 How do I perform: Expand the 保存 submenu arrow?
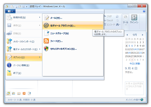pyautogui.click(x=40, y=25)
